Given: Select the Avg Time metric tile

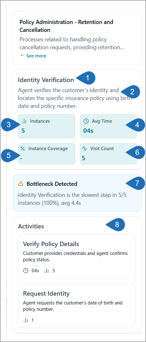Looking at the screenshot, I should pyautogui.click(x=108, y=126).
